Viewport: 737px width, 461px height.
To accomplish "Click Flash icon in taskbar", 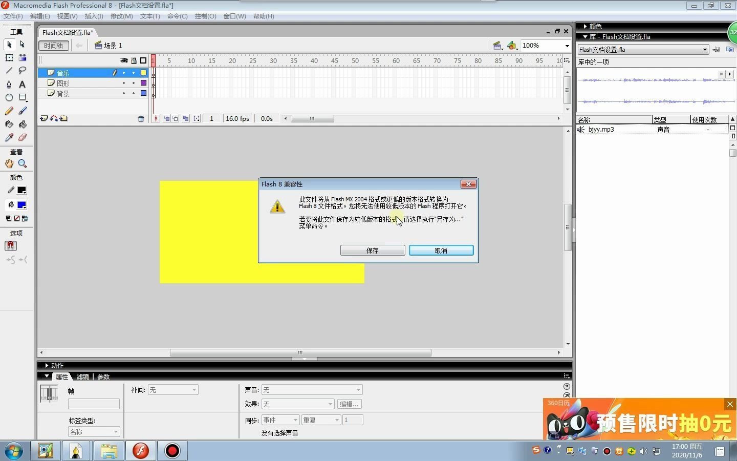I will (141, 451).
